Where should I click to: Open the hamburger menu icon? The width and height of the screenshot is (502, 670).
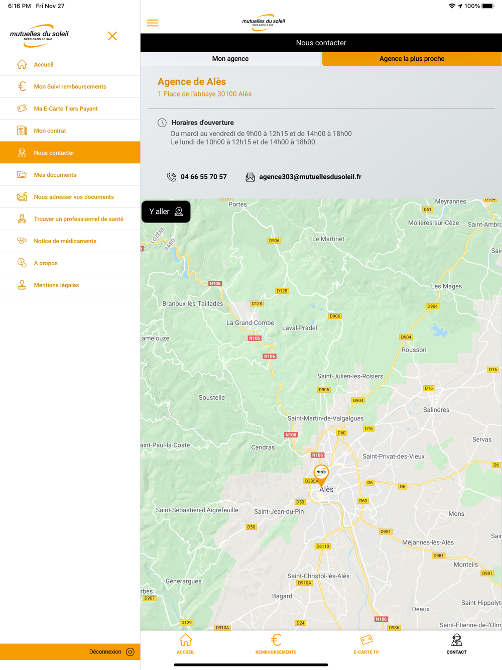coord(153,23)
